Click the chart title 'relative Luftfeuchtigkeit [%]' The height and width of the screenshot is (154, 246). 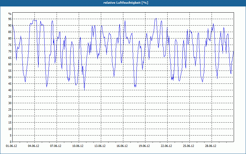126,3
